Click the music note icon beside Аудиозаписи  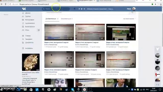(x=23, y=23)
